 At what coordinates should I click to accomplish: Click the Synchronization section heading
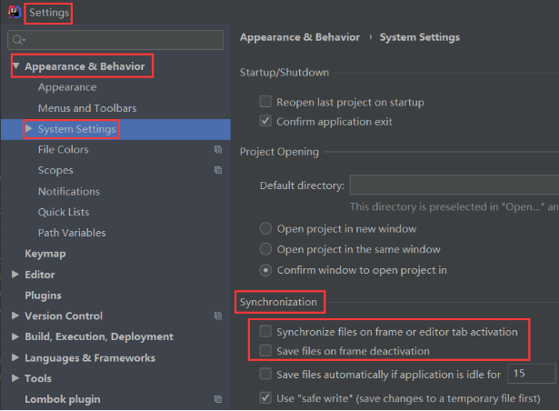click(x=278, y=302)
